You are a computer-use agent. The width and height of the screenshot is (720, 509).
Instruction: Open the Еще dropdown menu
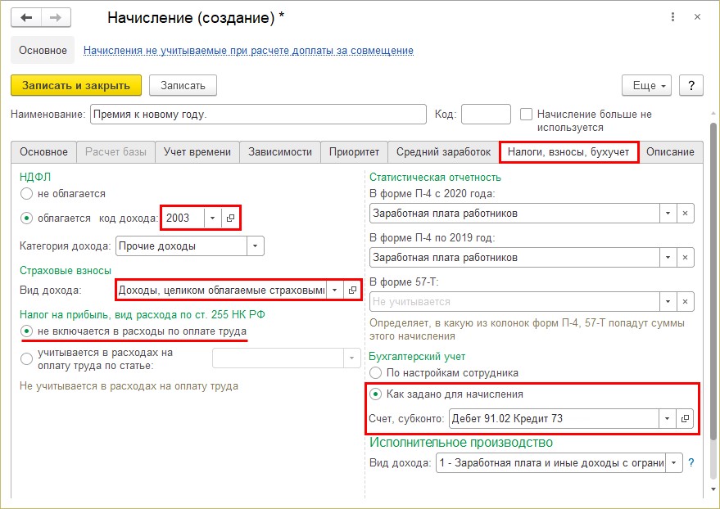[646, 85]
